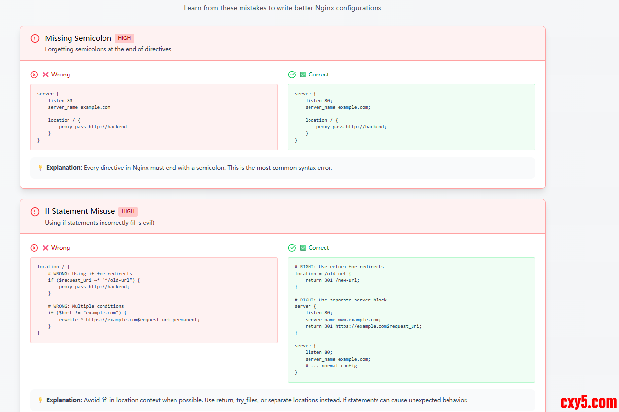Click the circled X icon in If Statement Misuse's Wrong header

click(34, 248)
